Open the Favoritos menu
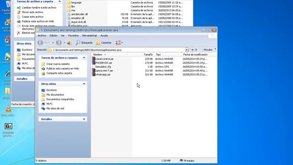 coord(73,36)
